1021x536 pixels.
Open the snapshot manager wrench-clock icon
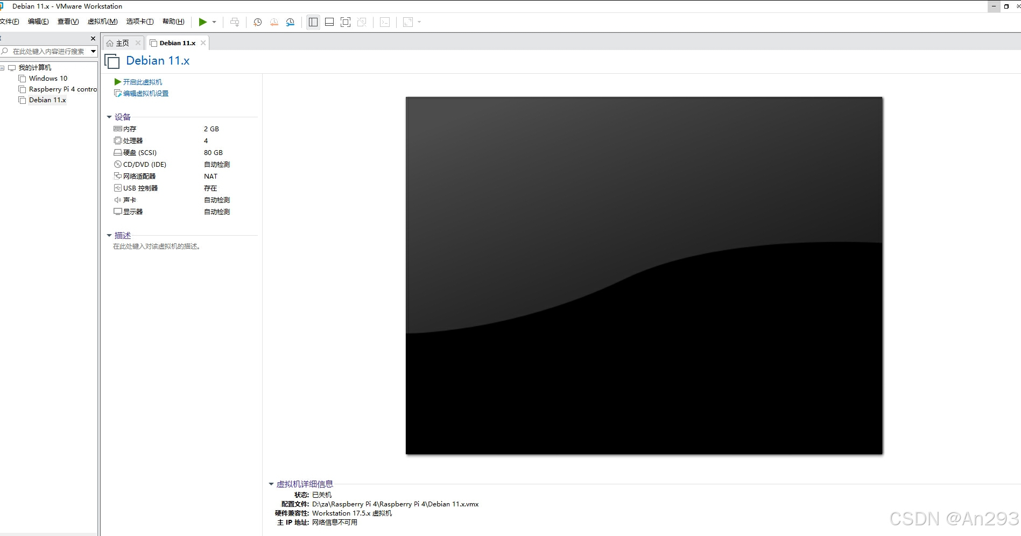click(x=290, y=22)
